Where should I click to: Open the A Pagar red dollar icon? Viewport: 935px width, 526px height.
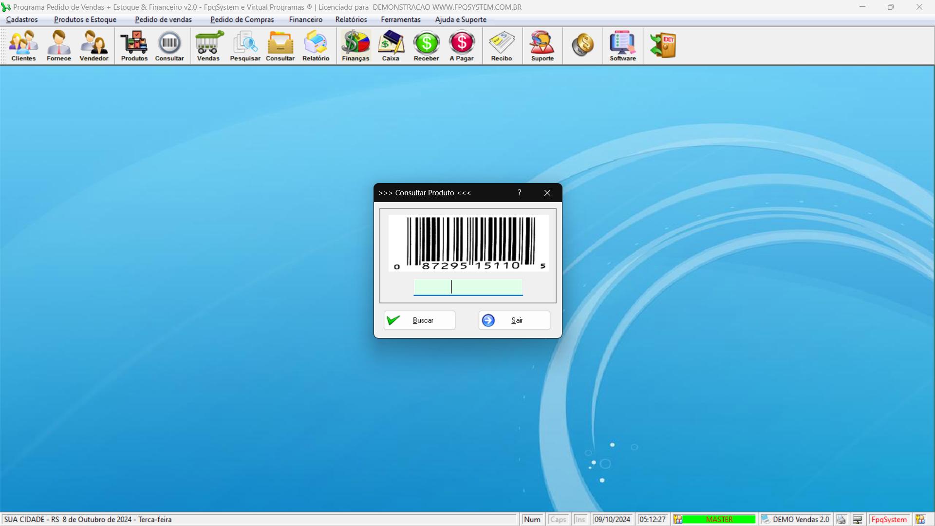[x=462, y=46]
